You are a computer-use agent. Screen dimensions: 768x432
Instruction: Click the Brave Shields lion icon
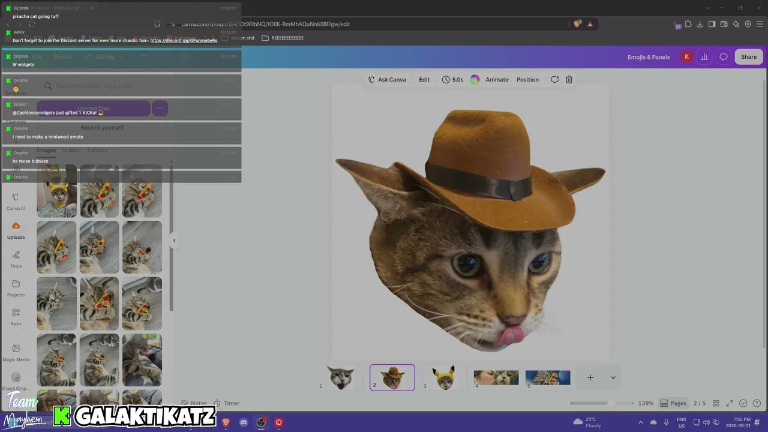(577, 24)
